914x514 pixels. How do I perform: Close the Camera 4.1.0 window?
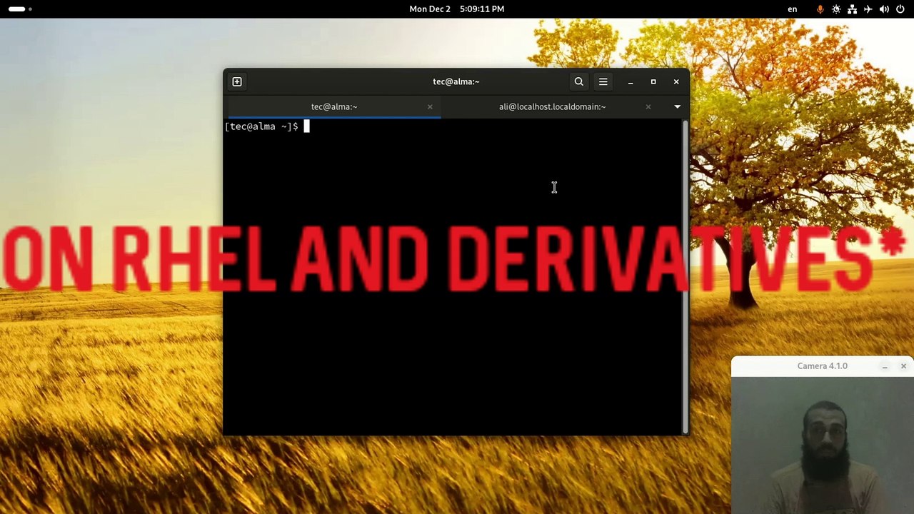point(903,366)
